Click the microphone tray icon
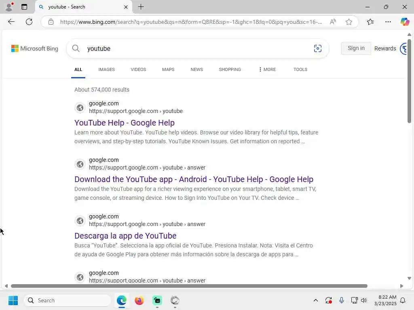Viewport: 414px width, 310px height. pos(341,300)
